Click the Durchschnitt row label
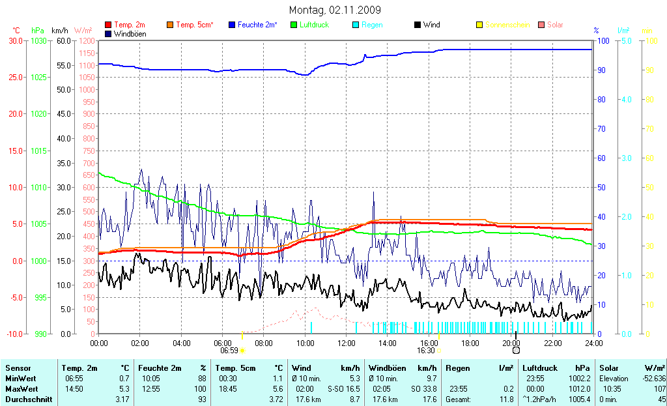Screen dimensions: 667x406 click(x=29, y=399)
